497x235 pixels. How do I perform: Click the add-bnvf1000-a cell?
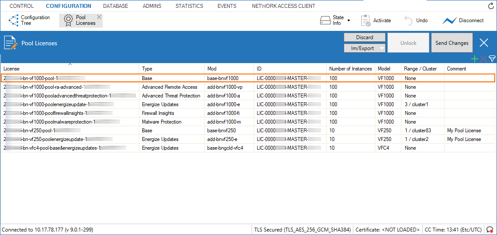click(229, 95)
